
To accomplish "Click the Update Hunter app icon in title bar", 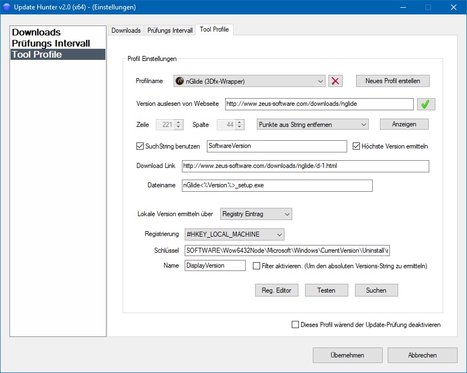I will tap(7, 7).
